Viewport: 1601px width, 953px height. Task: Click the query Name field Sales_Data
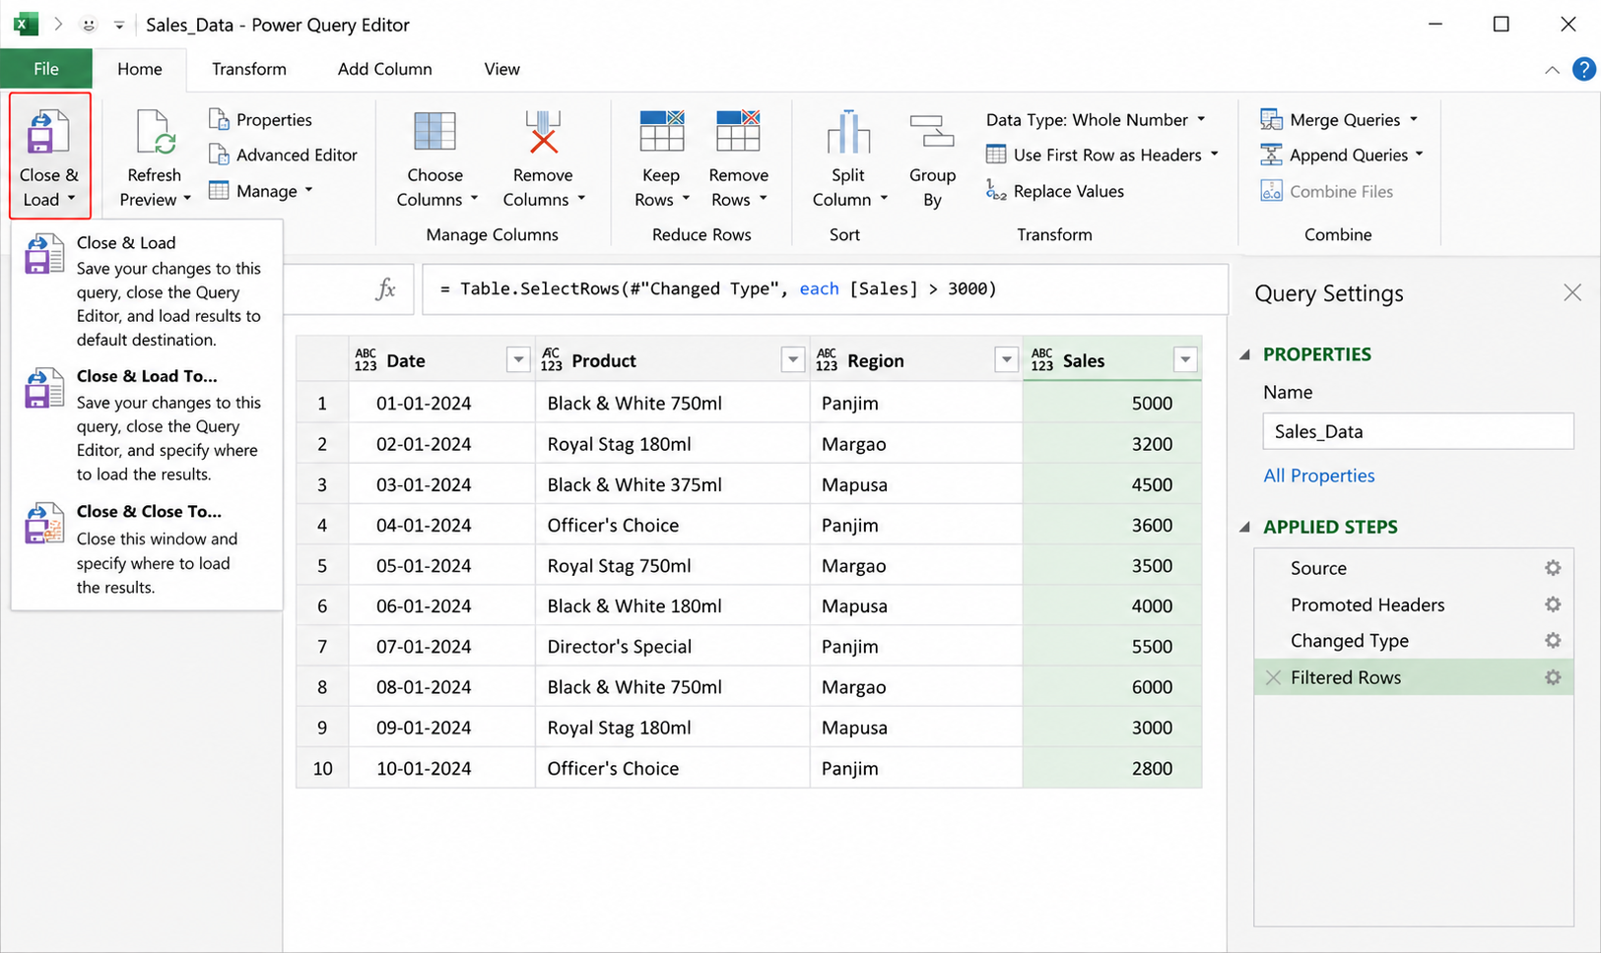tap(1418, 431)
